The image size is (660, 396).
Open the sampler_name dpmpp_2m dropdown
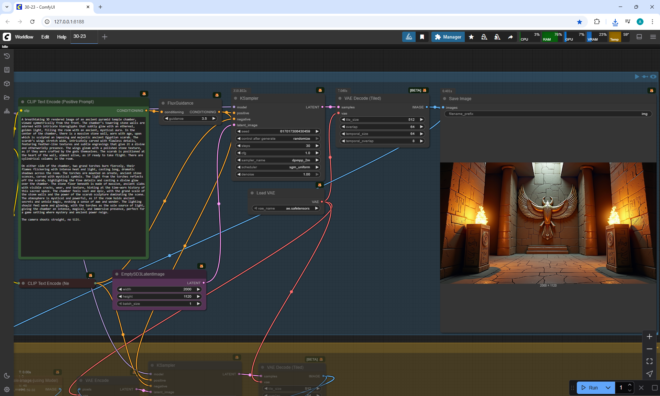[278, 160]
